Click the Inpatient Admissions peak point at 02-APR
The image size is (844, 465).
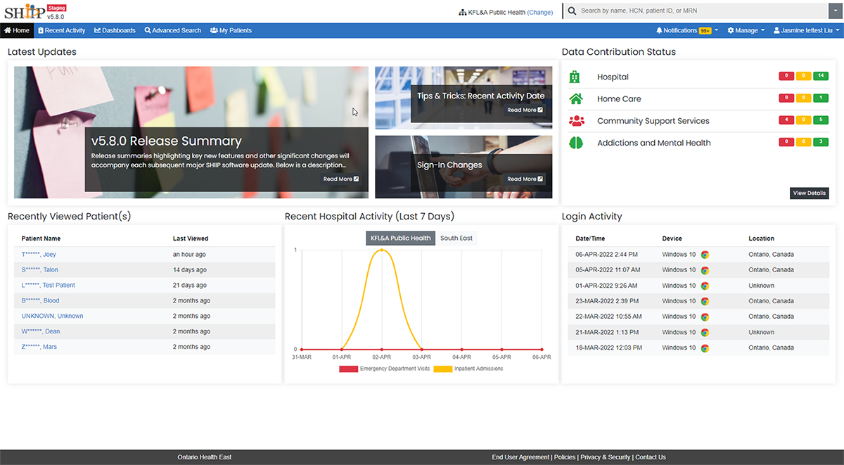click(382, 250)
